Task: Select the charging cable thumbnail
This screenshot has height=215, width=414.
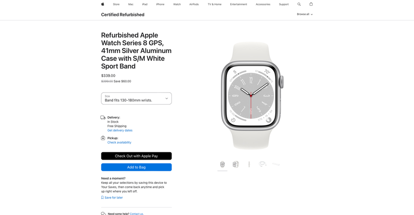Action: [262, 164]
